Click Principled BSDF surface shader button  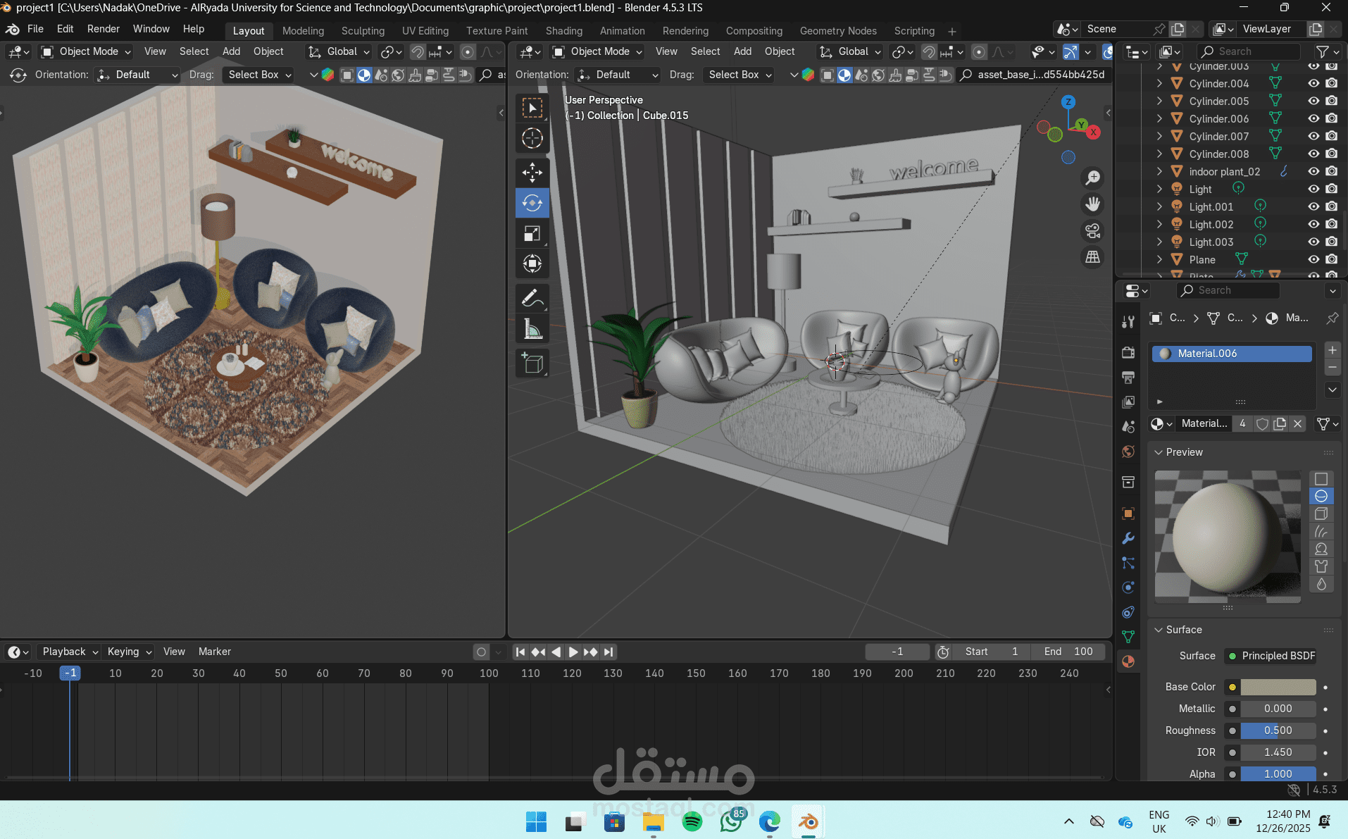(x=1271, y=656)
